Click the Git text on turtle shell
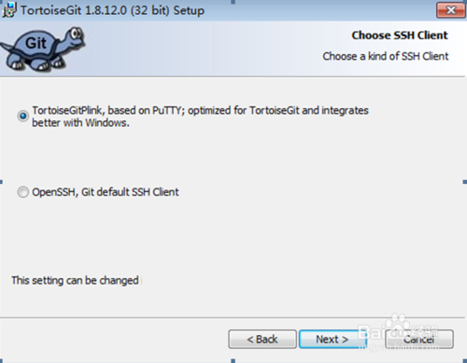This screenshot has width=467, height=363. (x=35, y=43)
